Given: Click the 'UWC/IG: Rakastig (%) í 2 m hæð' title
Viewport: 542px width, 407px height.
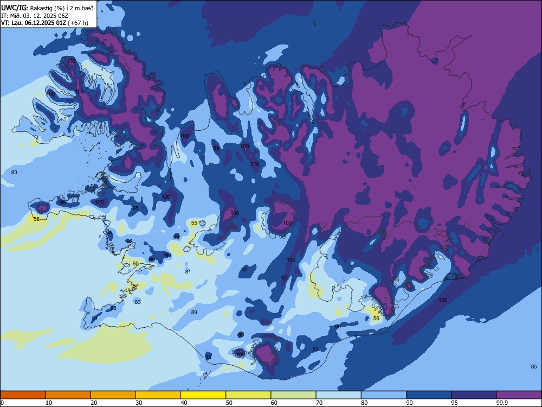Looking at the screenshot, I should pyautogui.click(x=47, y=8).
